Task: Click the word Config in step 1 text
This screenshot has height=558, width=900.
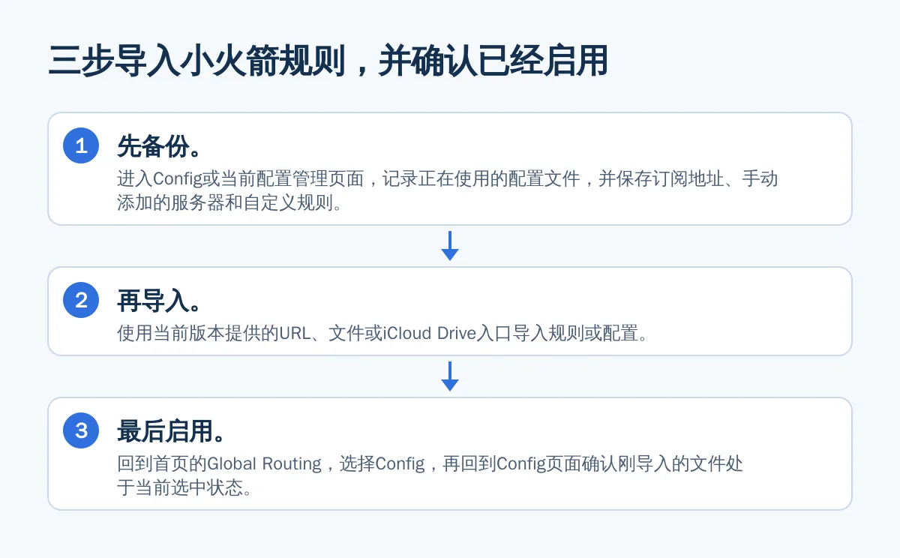Action: coord(177,179)
